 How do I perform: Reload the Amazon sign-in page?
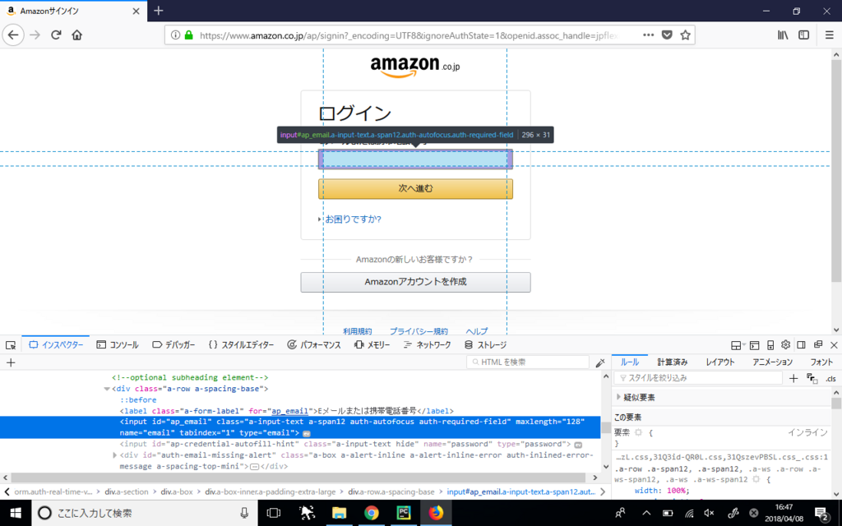(55, 35)
